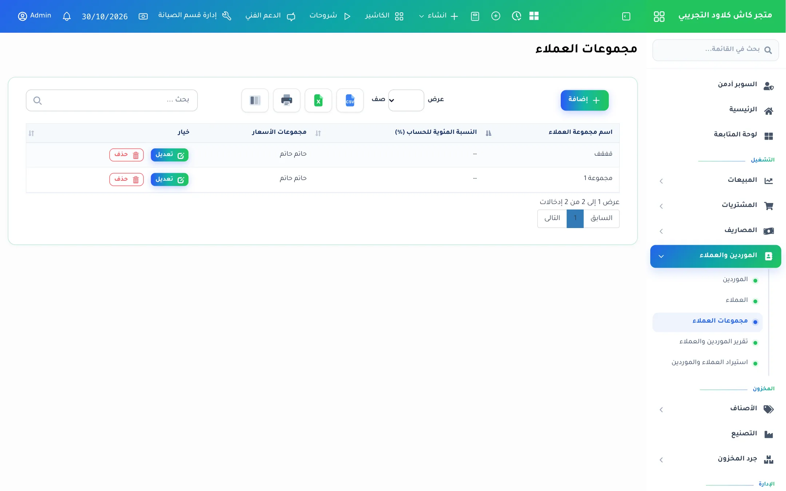The width and height of the screenshot is (786, 491).
Task: Open the rows-per-page dropdown
Action: pyautogui.click(x=406, y=100)
